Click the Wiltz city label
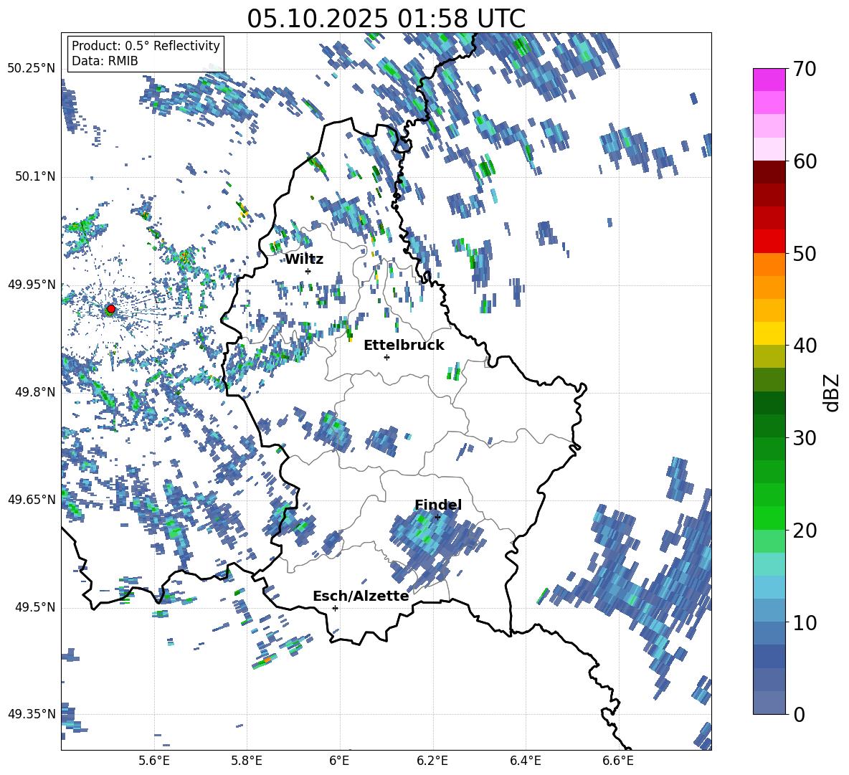The height and width of the screenshot is (775, 849). coord(304,260)
